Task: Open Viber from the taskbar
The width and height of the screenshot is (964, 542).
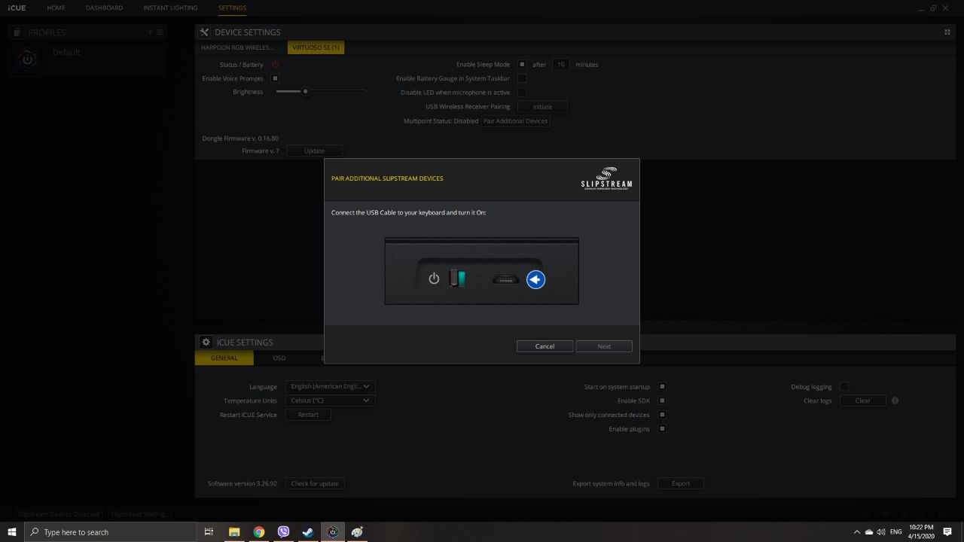Action: pos(283,532)
